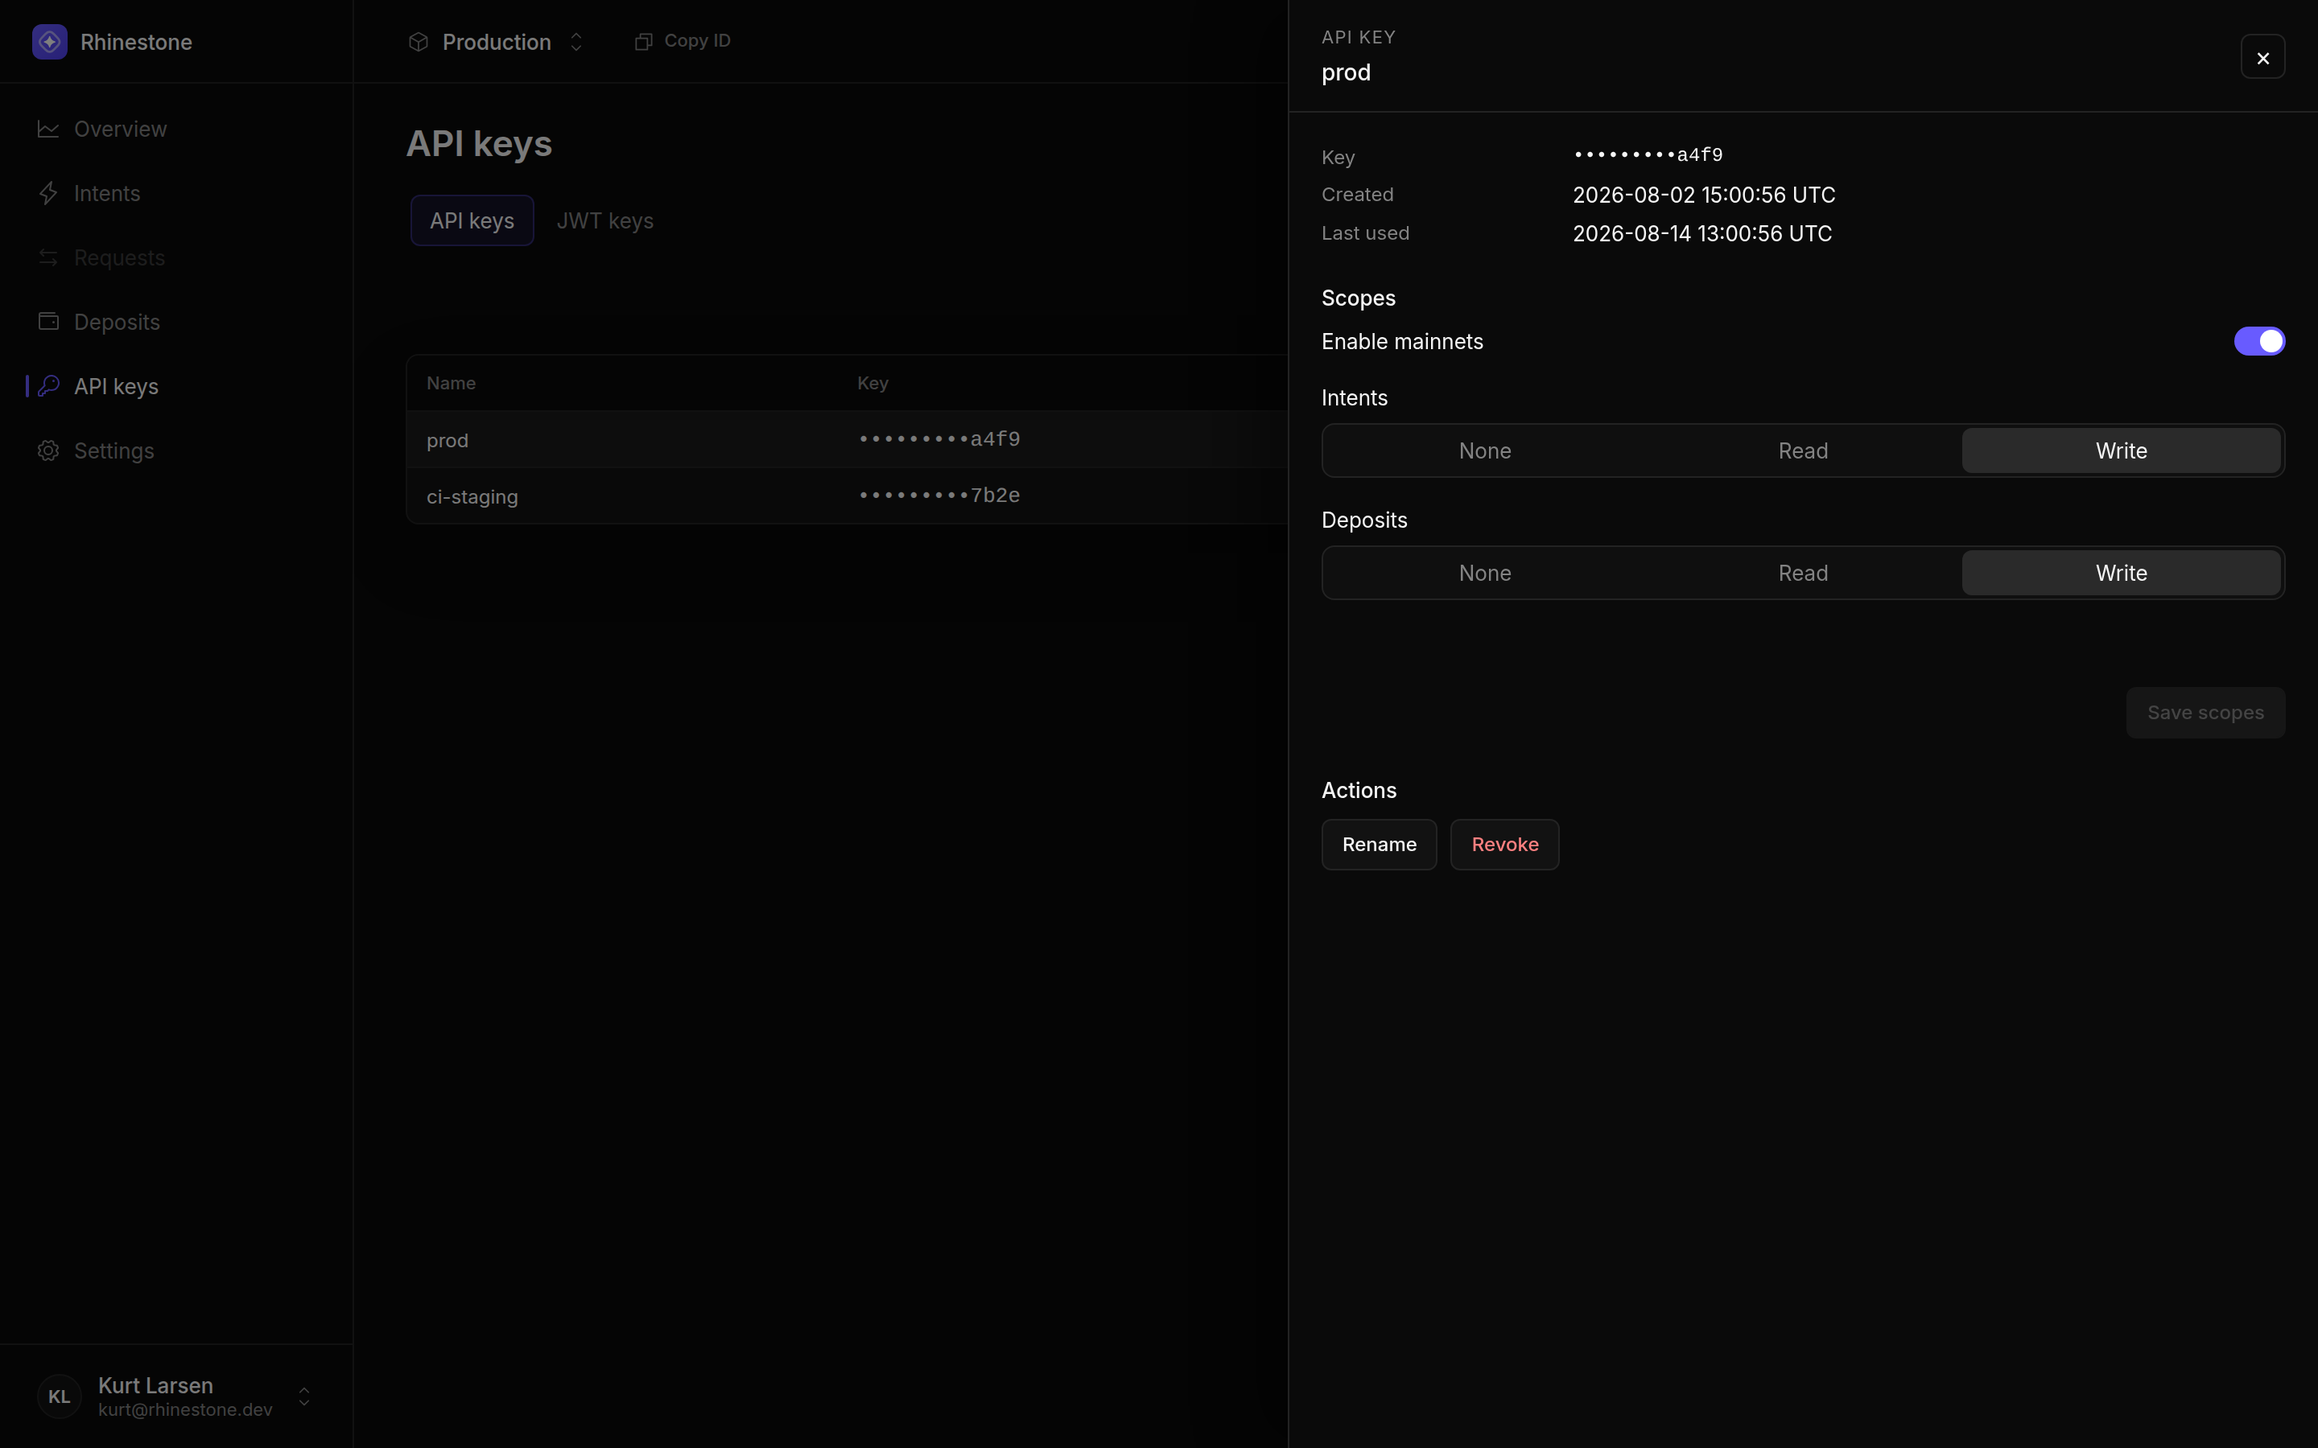Click the Last used timestamp 2026-08-14 13:00:56 UTC
Screen dimensions: 2318x1448
[x=1702, y=233]
